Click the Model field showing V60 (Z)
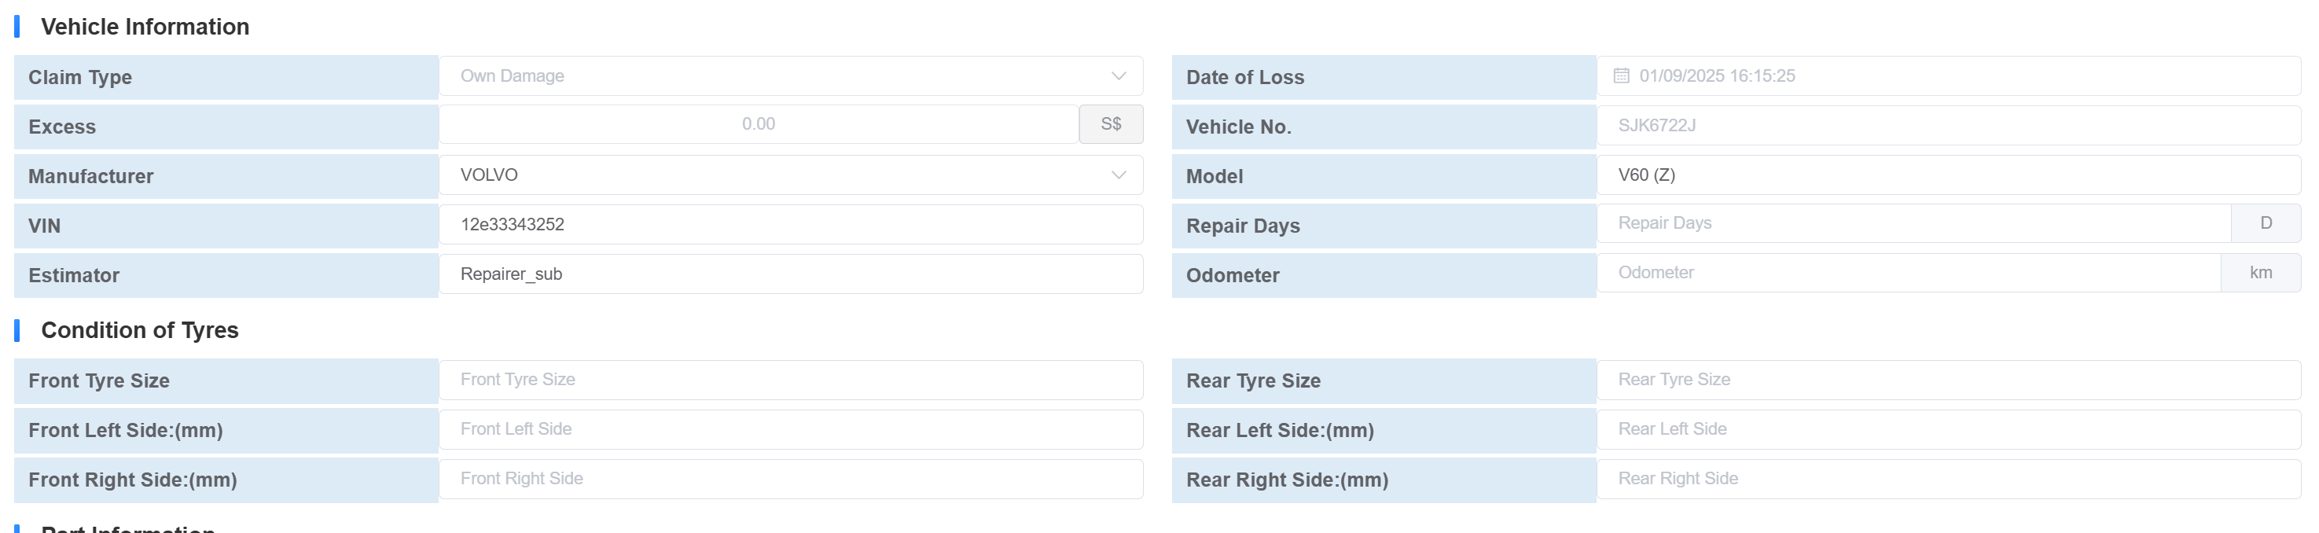 click(x=1948, y=175)
